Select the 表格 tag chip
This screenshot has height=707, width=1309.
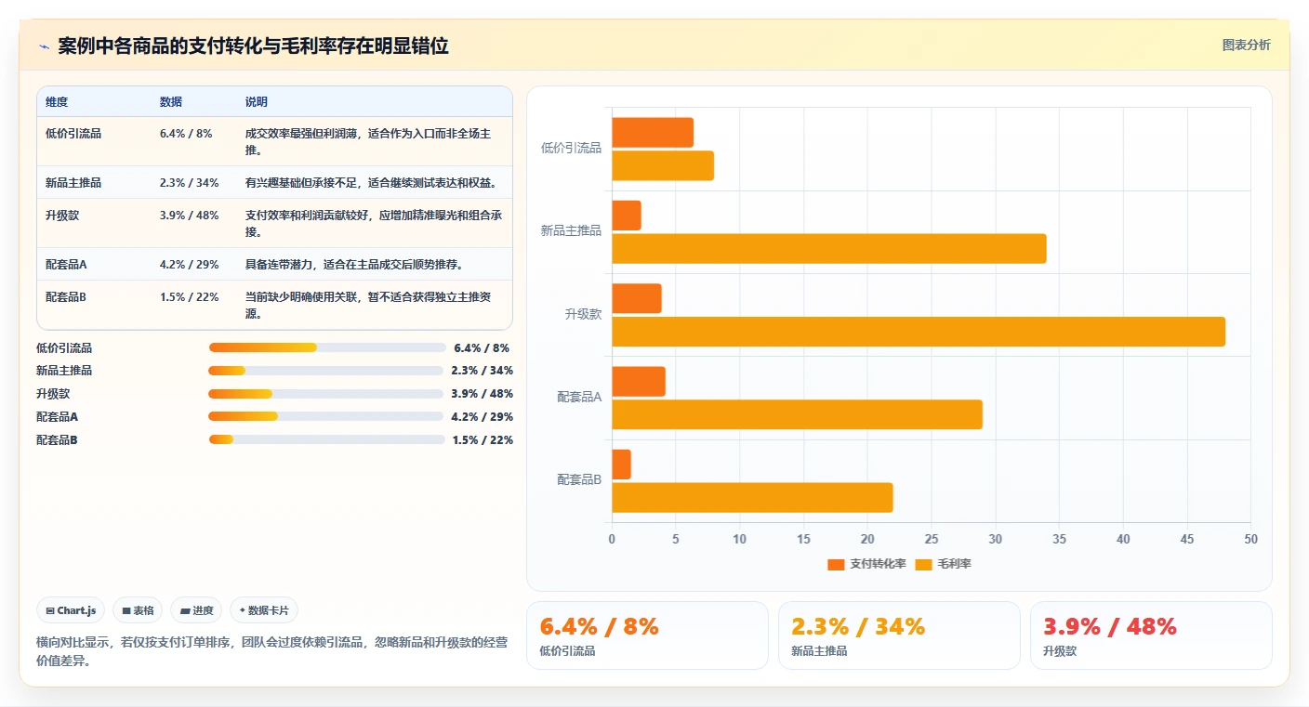(138, 610)
